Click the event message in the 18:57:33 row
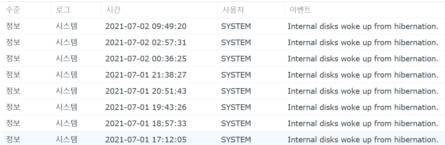This screenshot has height=145, width=445. (x=363, y=124)
